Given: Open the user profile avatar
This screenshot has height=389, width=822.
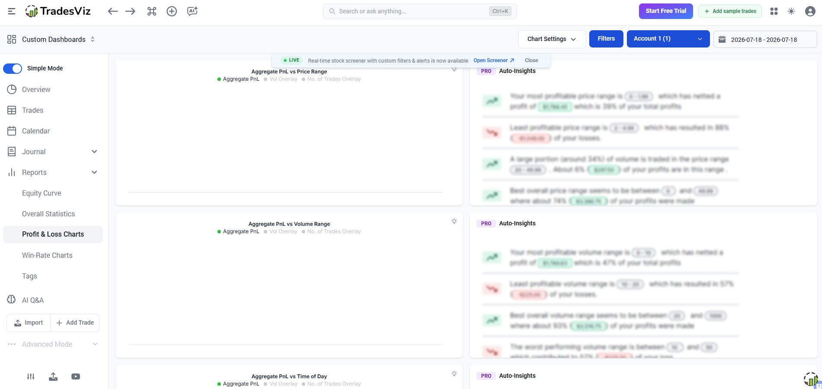Looking at the screenshot, I should click(810, 11).
